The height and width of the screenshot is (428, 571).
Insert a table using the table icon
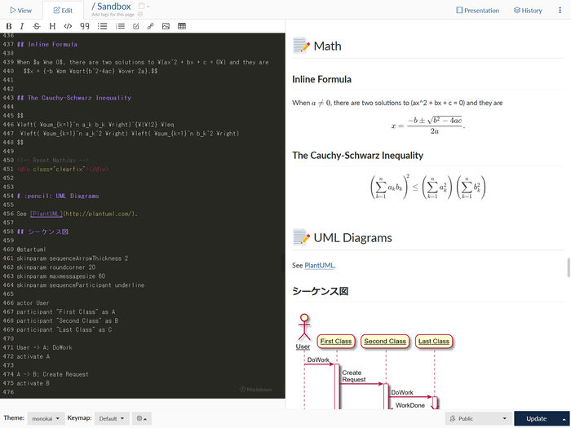(x=181, y=26)
